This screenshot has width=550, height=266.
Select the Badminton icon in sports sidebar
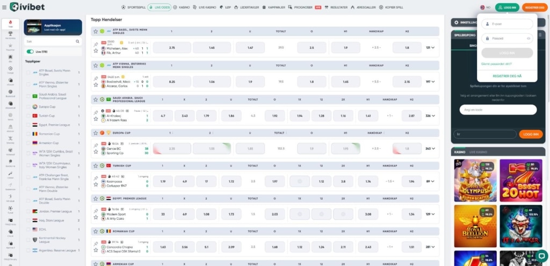[x=11, y=185]
